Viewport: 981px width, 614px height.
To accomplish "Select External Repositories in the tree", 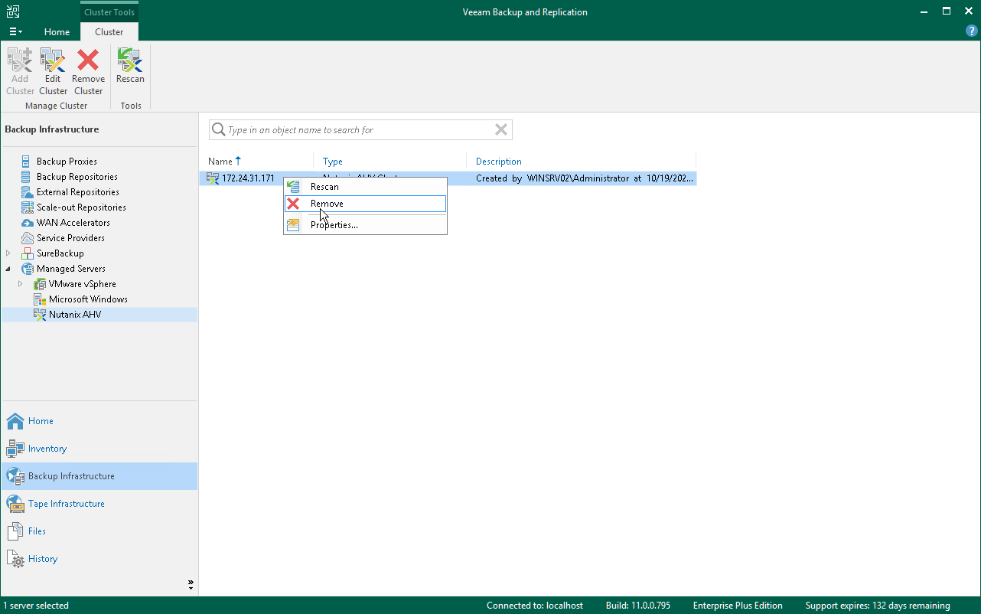I will tap(78, 192).
